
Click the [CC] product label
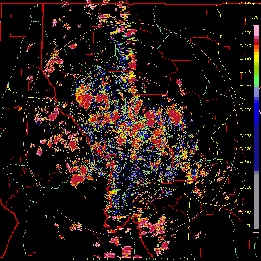pos(248,20)
